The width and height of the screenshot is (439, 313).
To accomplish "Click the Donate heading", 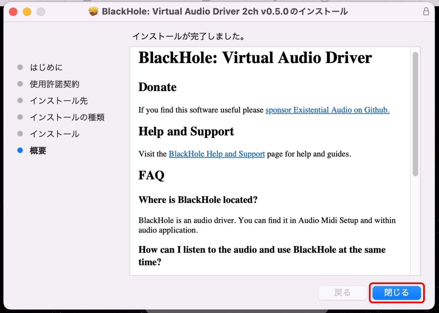I will [157, 87].
